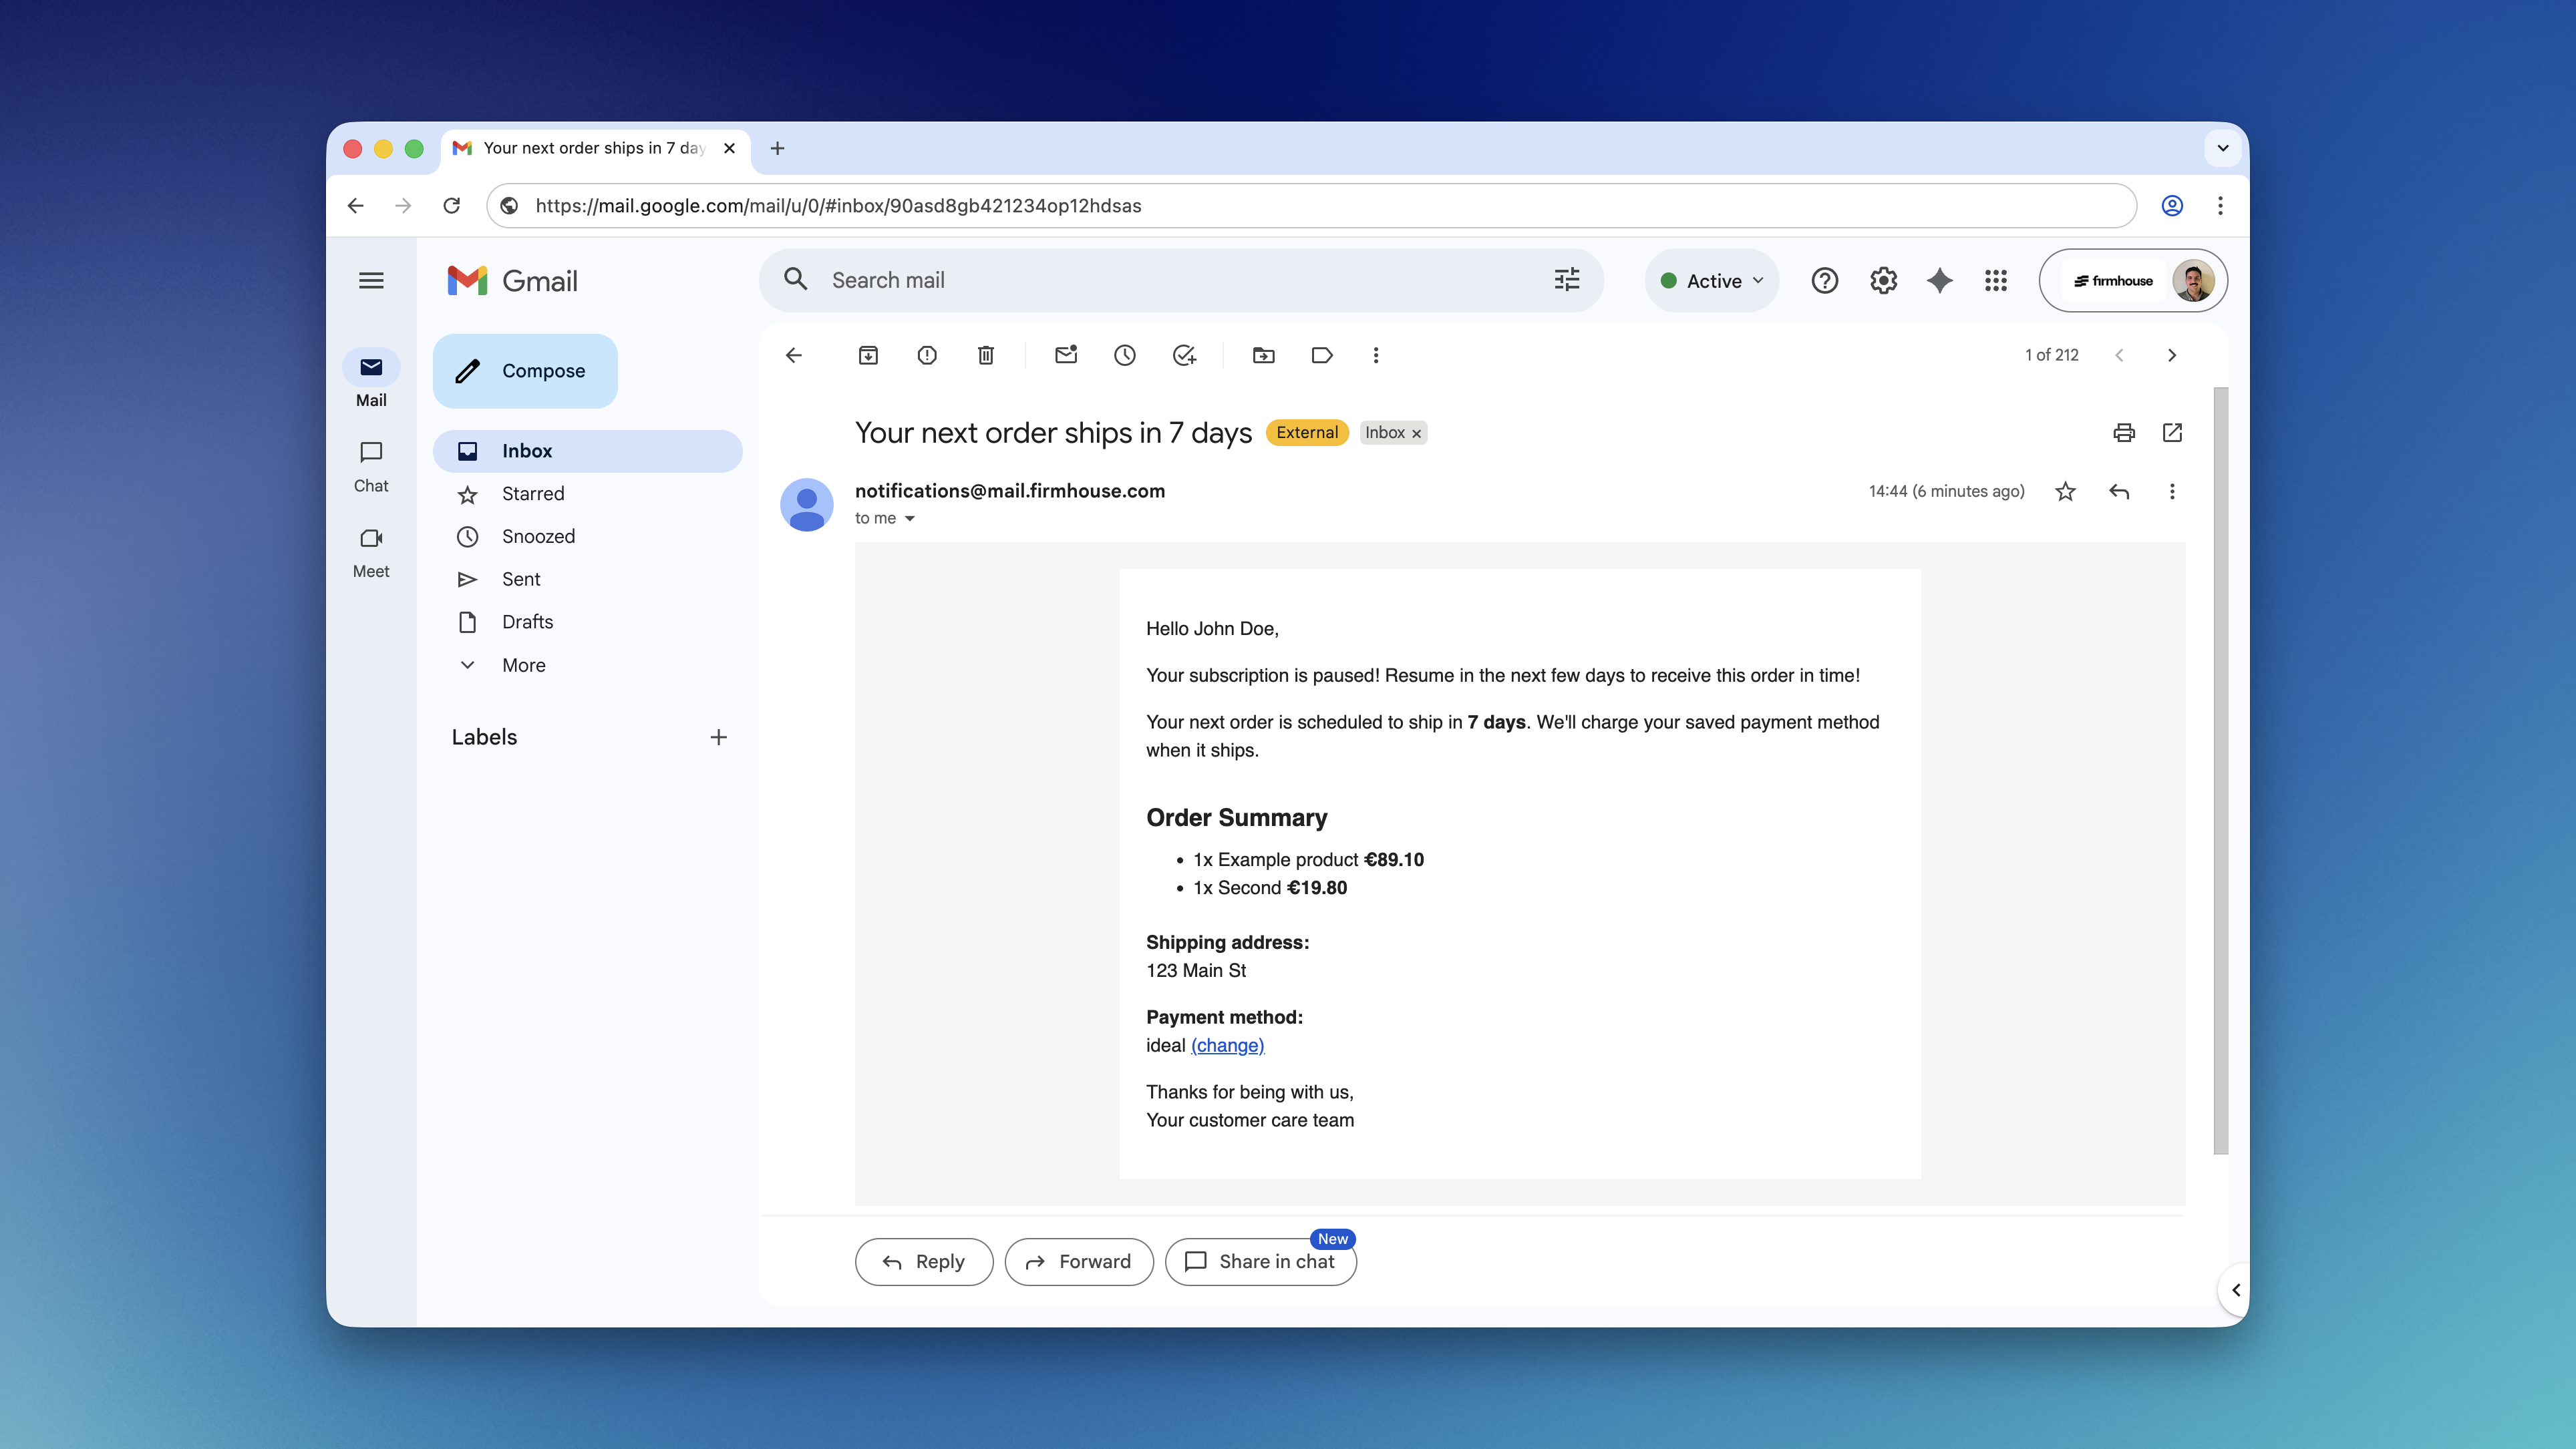
Task: Open the Move to folder icon
Action: (x=1263, y=355)
